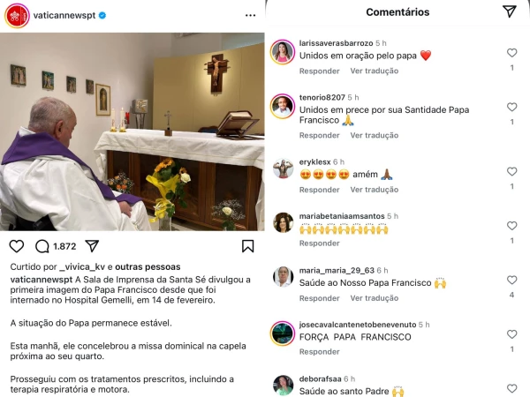Tap the send icon in the Comentários header

(509, 11)
